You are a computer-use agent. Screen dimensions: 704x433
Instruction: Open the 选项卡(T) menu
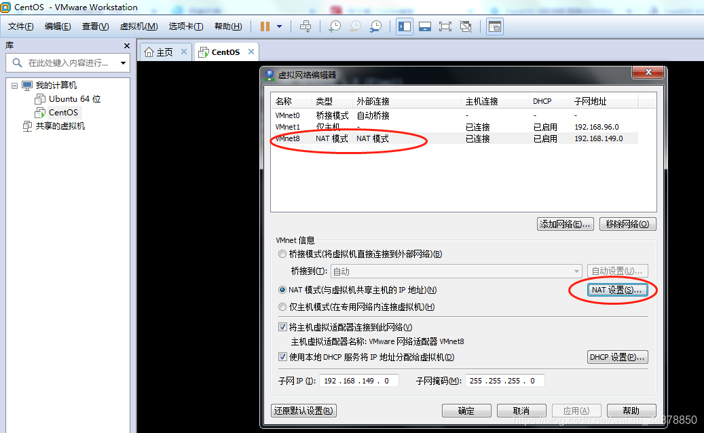(186, 26)
